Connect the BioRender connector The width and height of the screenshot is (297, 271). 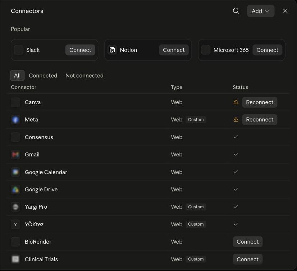[248, 242]
